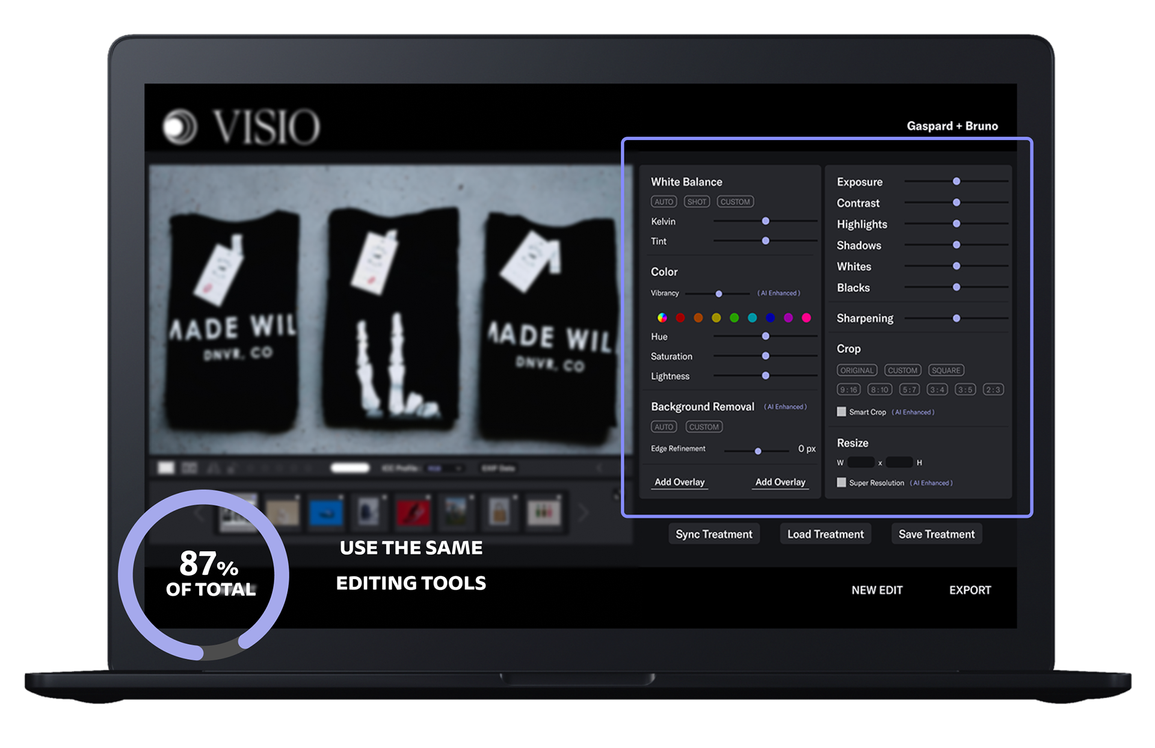This screenshot has width=1155, height=748.
Task: Start a NEW EDIT
Action: click(x=877, y=590)
